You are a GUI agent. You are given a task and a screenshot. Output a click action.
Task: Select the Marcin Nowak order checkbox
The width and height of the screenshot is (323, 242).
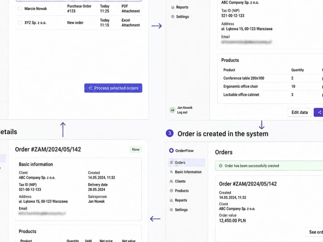20,8
